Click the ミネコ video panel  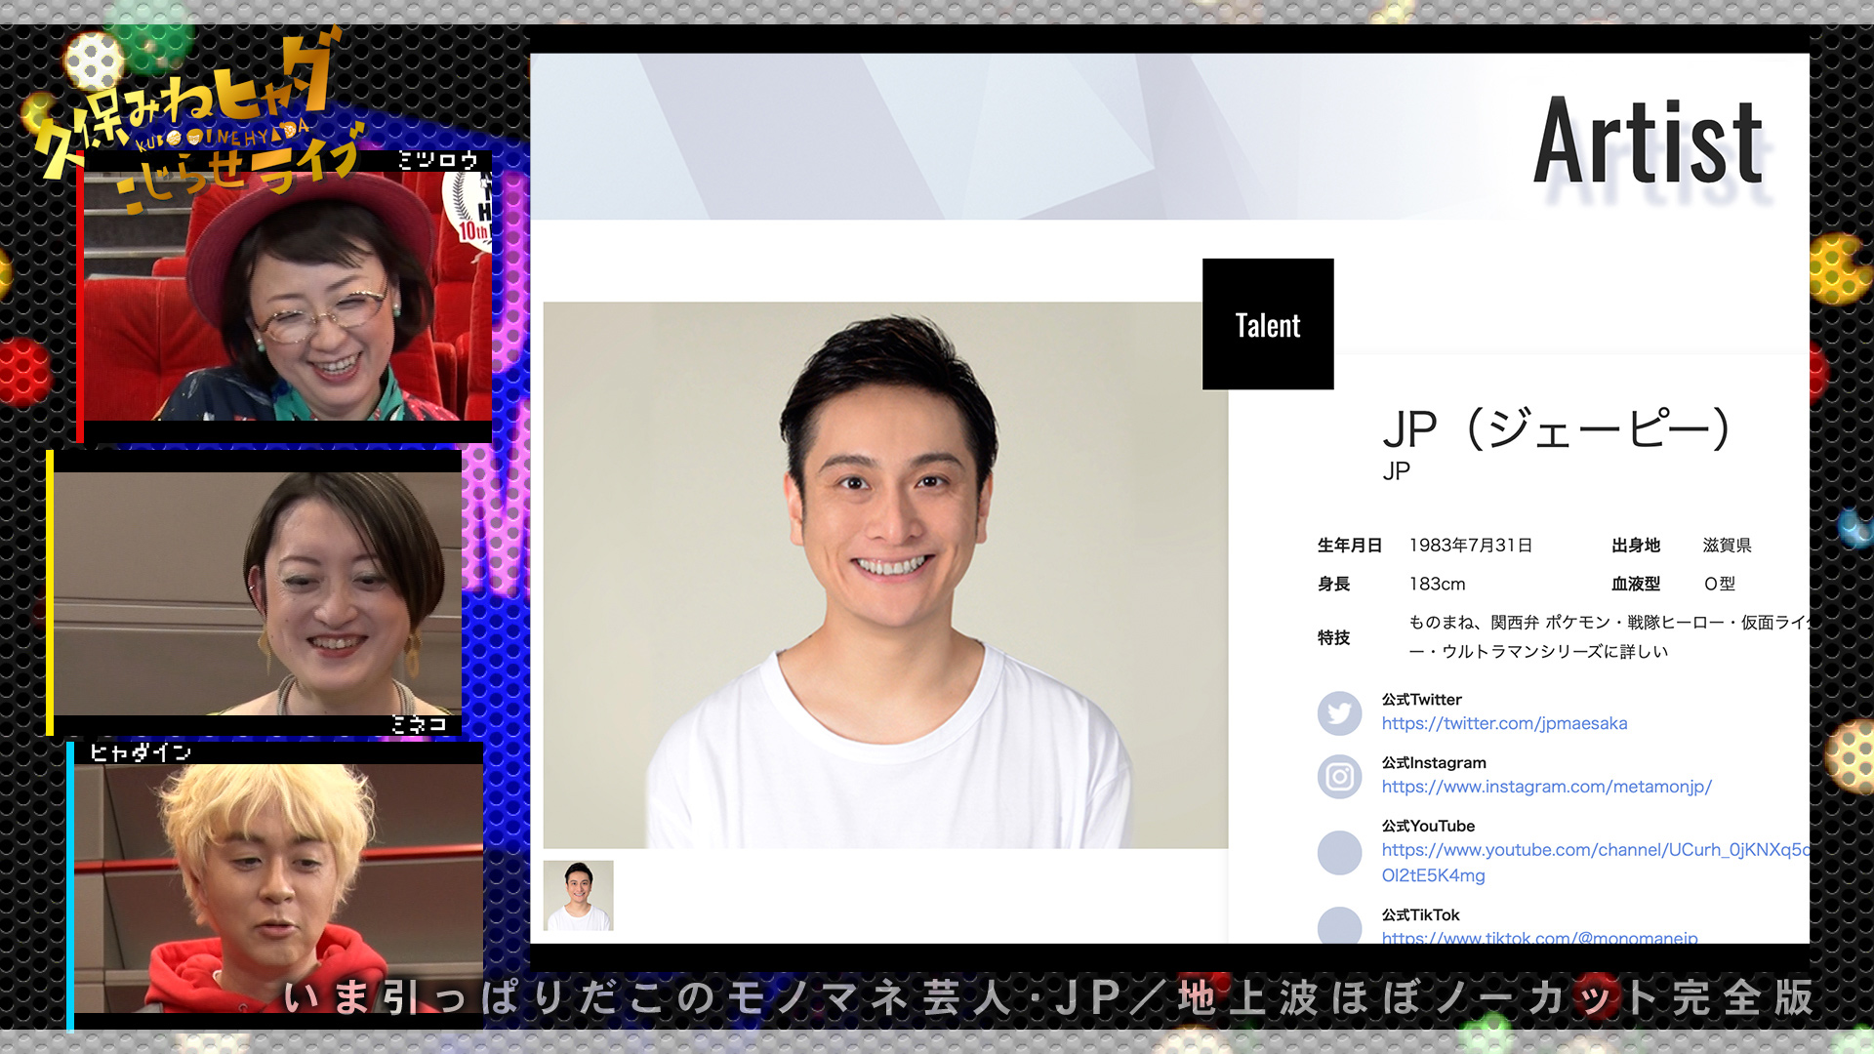pos(257,592)
